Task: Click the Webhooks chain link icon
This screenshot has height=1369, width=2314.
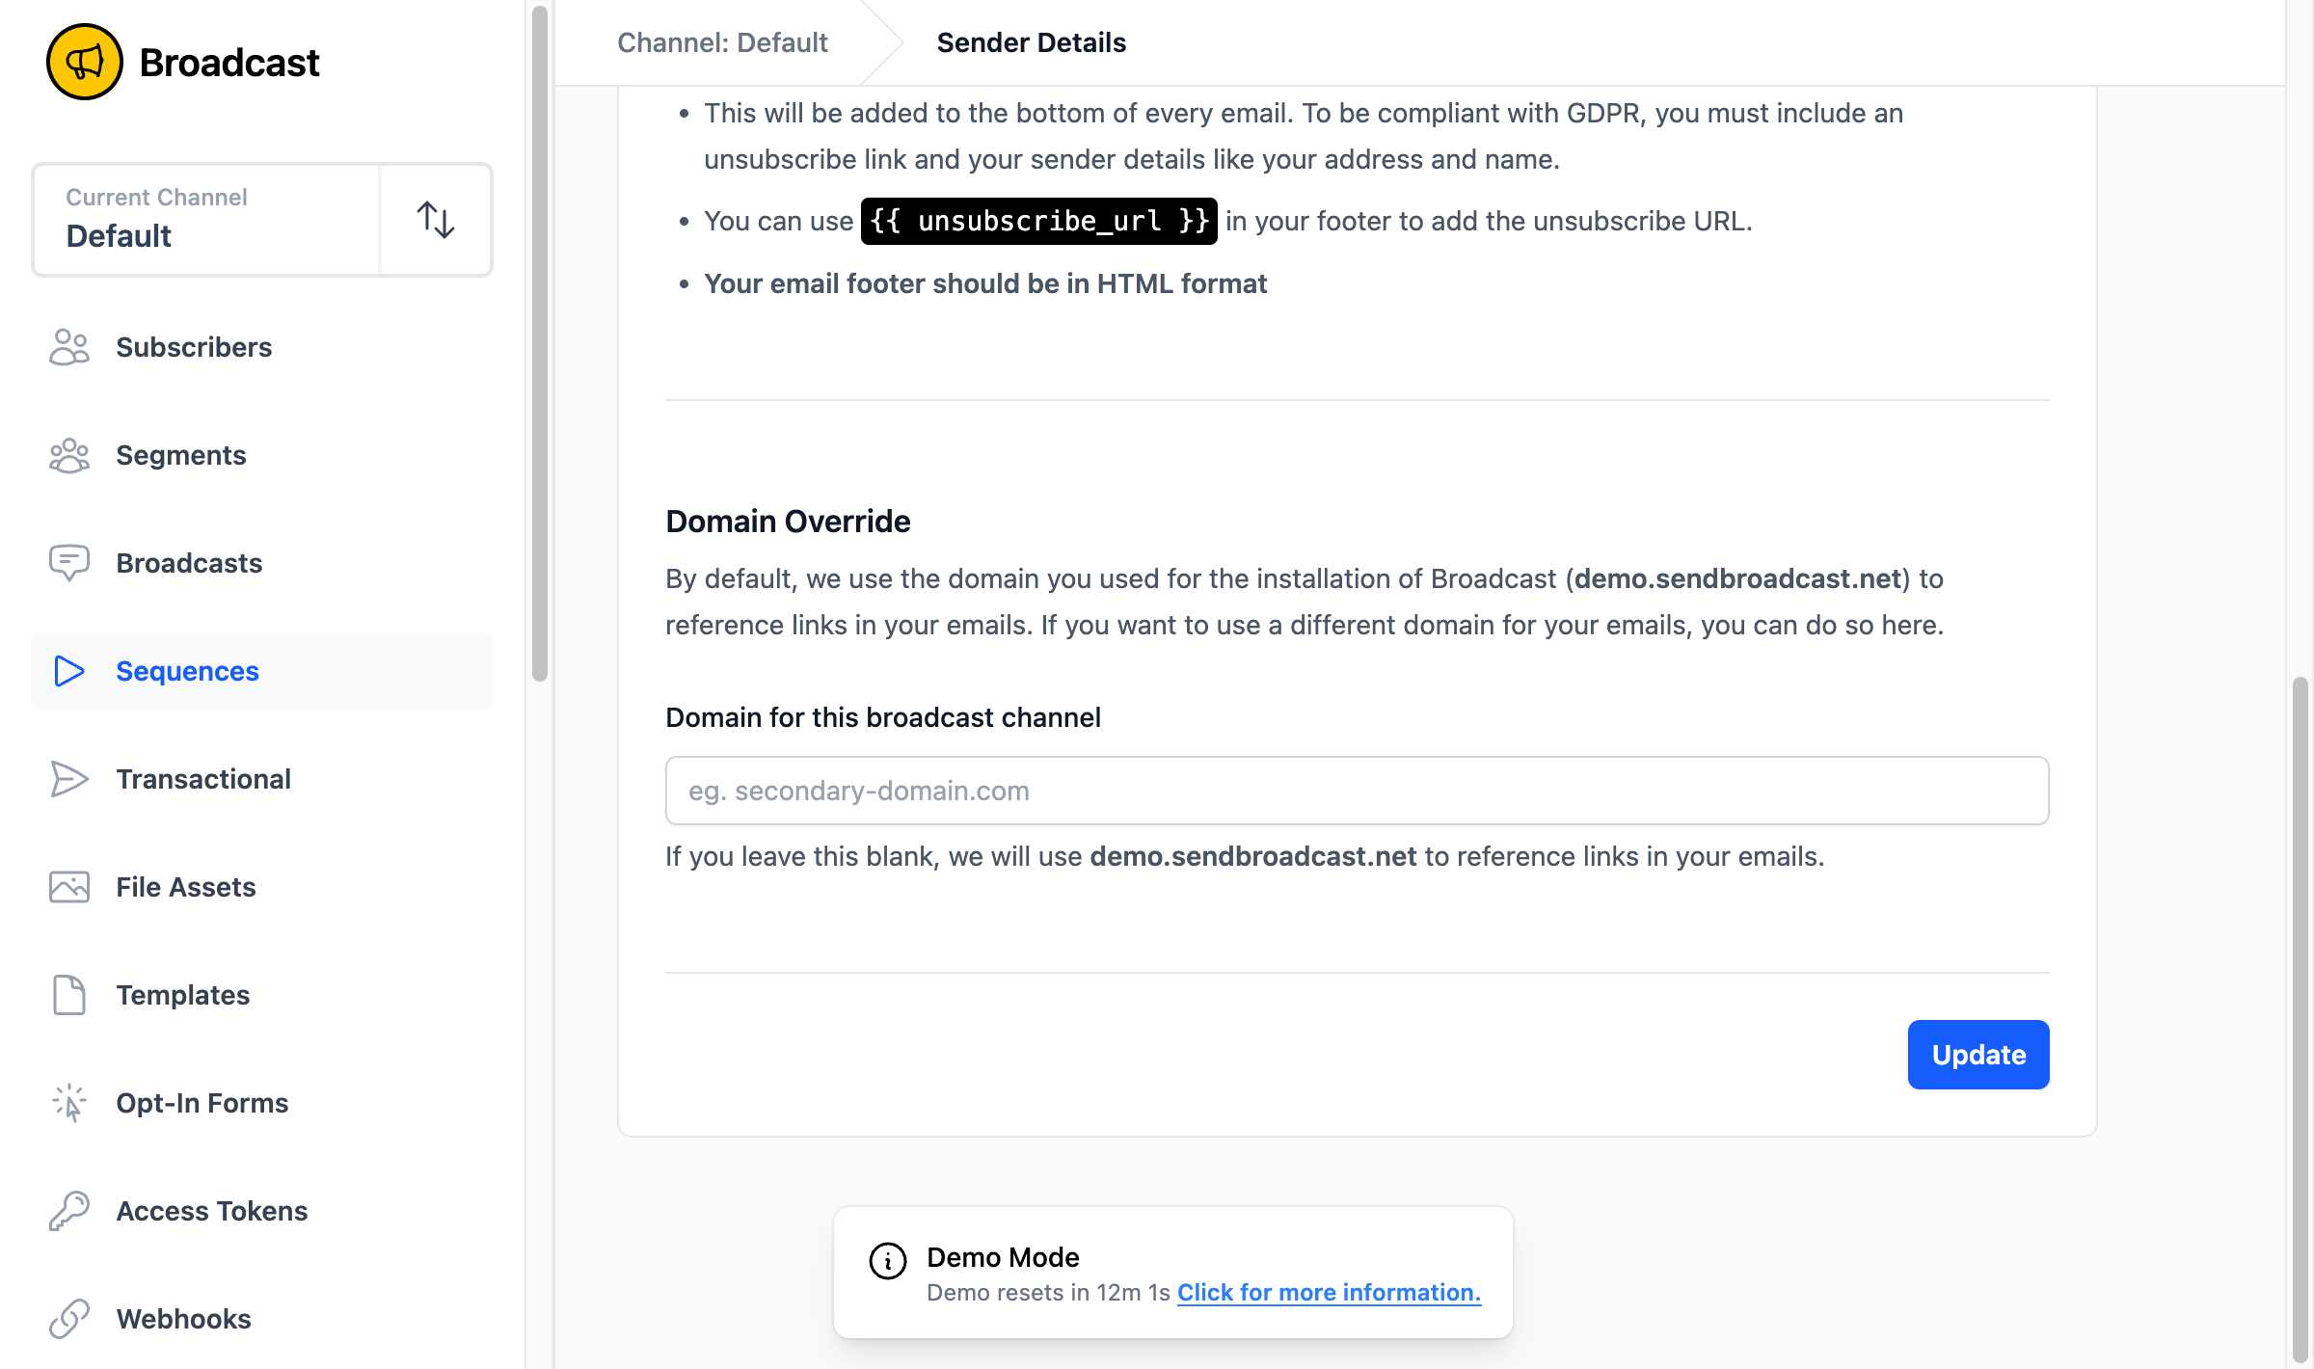Action: [x=69, y=1319]
